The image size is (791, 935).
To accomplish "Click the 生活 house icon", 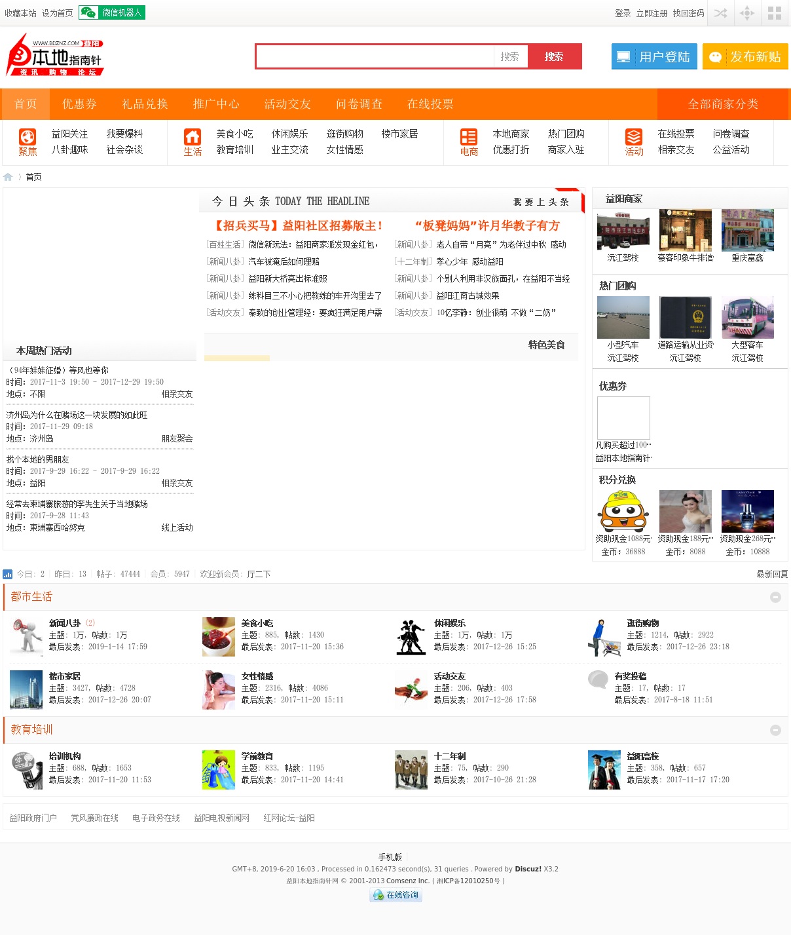I will (x=193, y=137).
